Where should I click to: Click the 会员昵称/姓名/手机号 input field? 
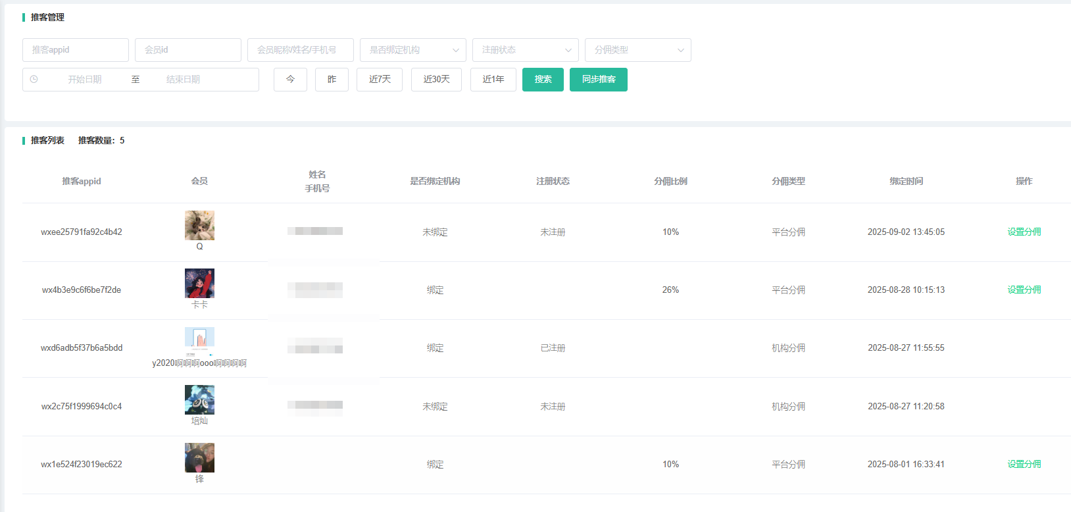[301, 50]
